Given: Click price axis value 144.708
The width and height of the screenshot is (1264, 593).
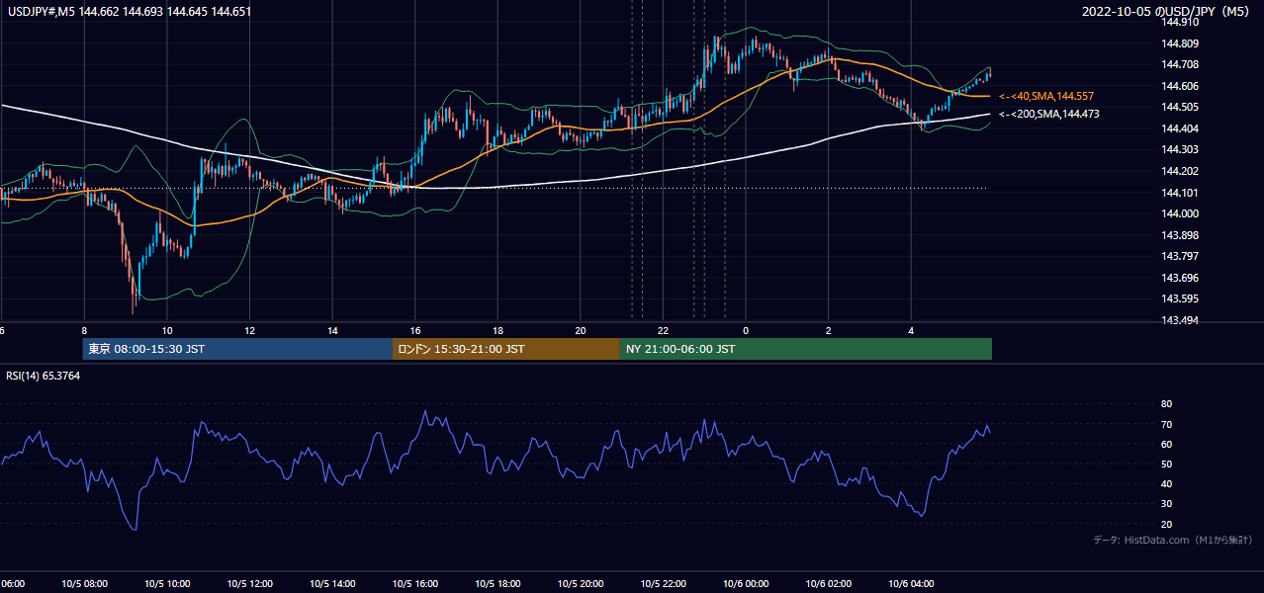Looking at the screenshot, I should tap(1179, 64).
